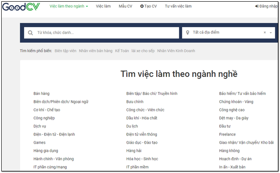Open Biên dịch/Phiên dịch/ Ngoại ngữ category

coord(61,102)
